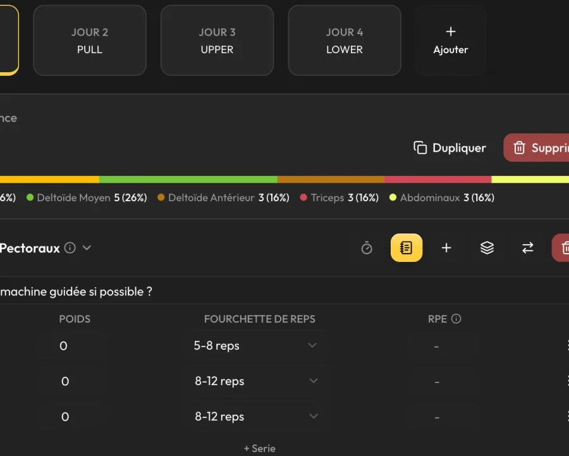Select the JOUR 4 LOWER tab
Image resolution: width=569 pixels, height=456 pixels.
click(345, 40)
